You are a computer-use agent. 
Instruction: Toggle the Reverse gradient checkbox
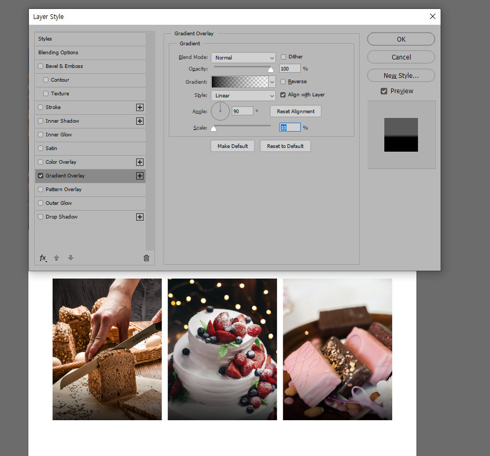point(283,82)
